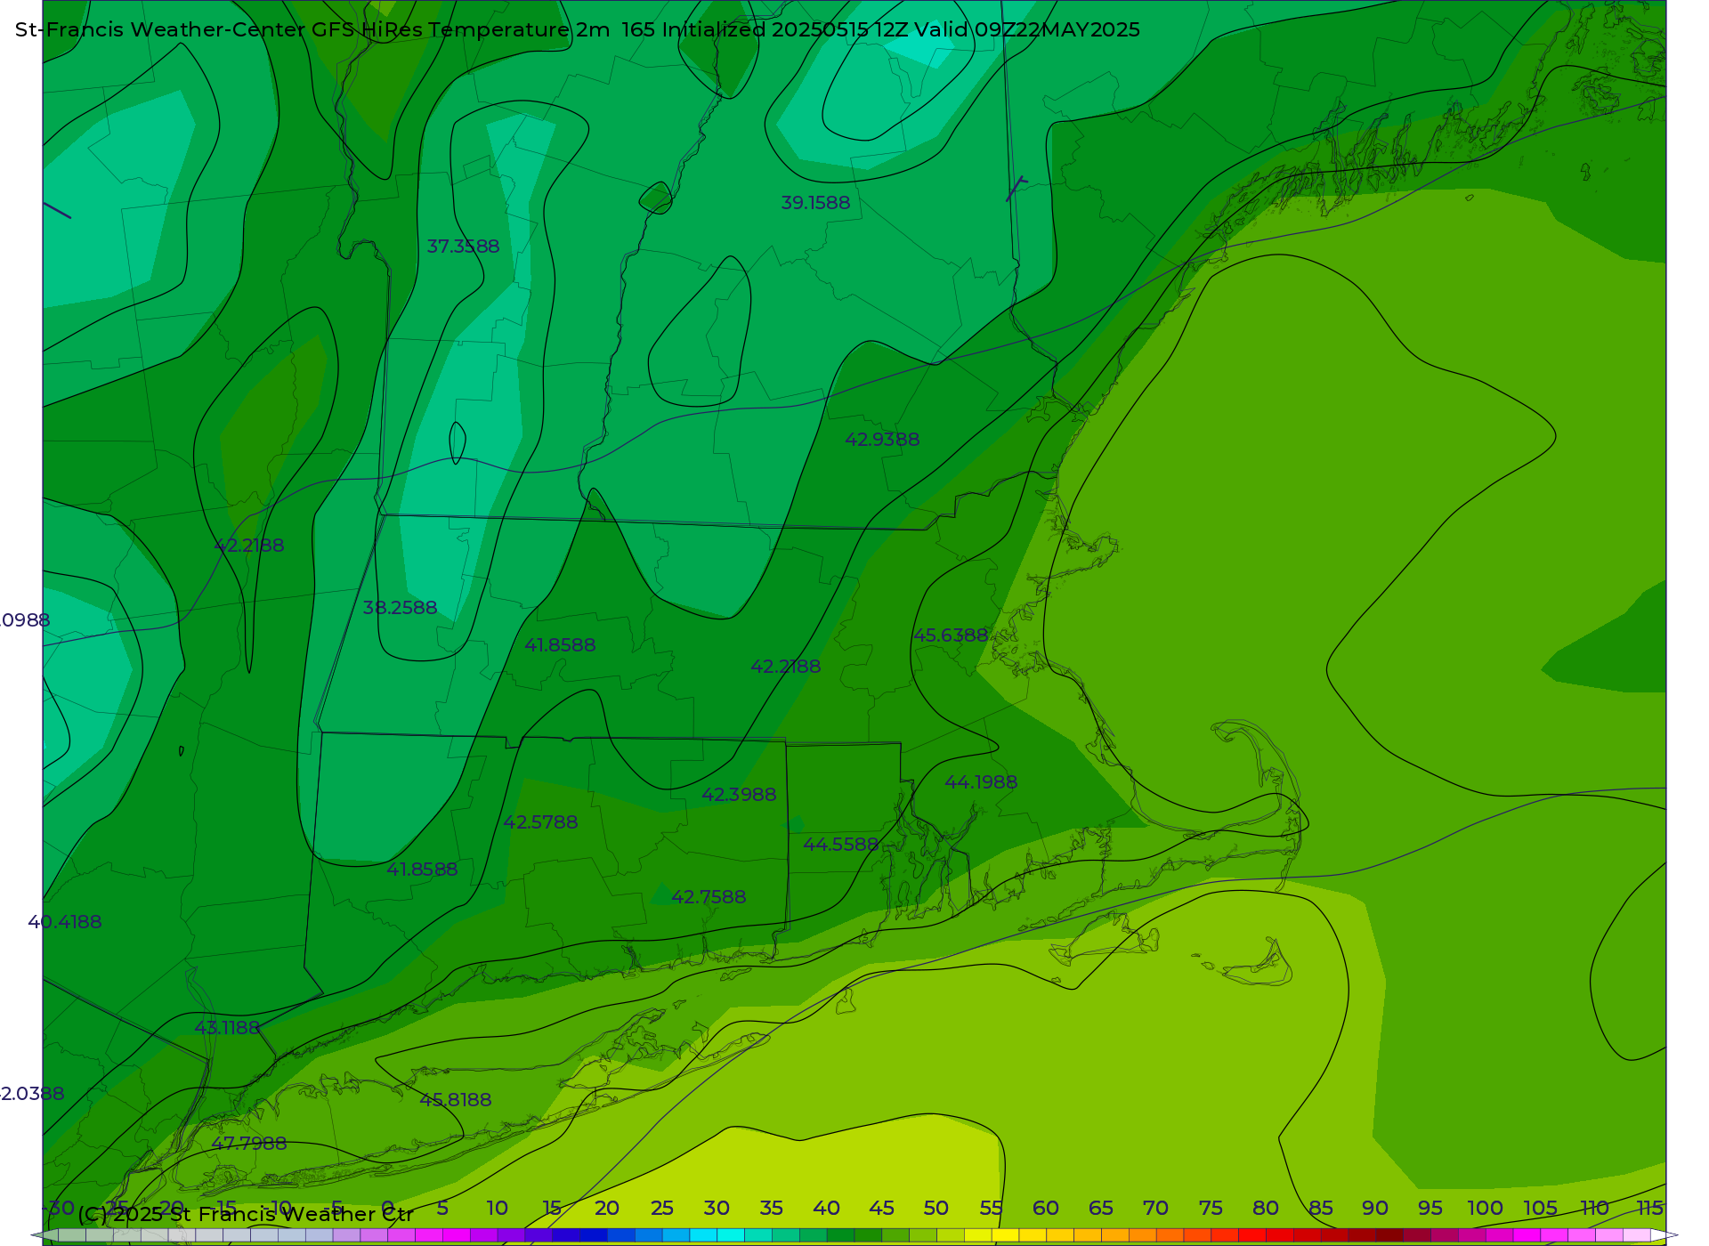Click the 45 label on the color scale

(x=881, y=1209)
